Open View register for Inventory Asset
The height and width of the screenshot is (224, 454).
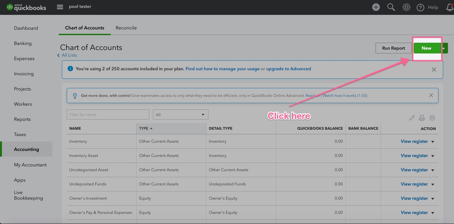coord(414,156)
